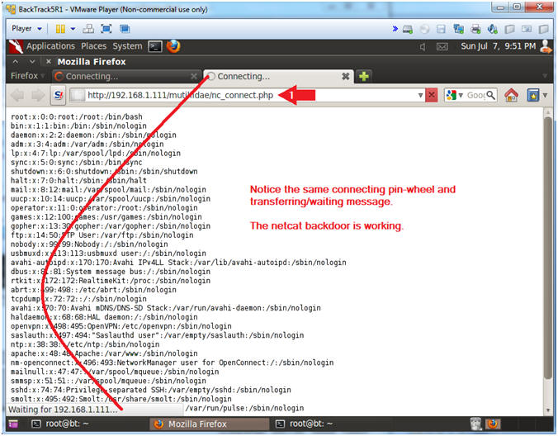Viewport: 558px width, 436px height.
Task: Click the Unity mode icon in VMware toolbar
Action: tap(125, 29)
